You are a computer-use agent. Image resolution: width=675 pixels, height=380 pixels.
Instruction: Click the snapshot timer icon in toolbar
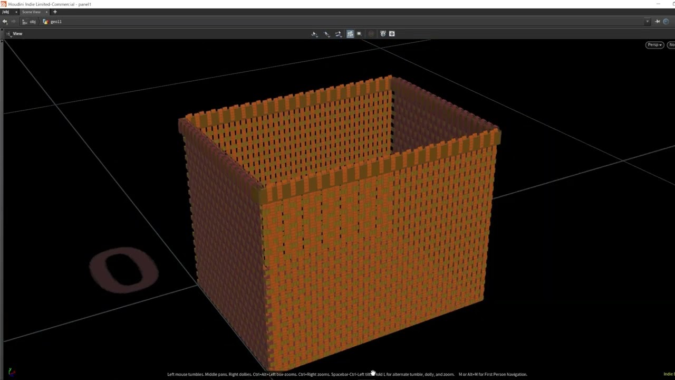(x=383, y=34)
